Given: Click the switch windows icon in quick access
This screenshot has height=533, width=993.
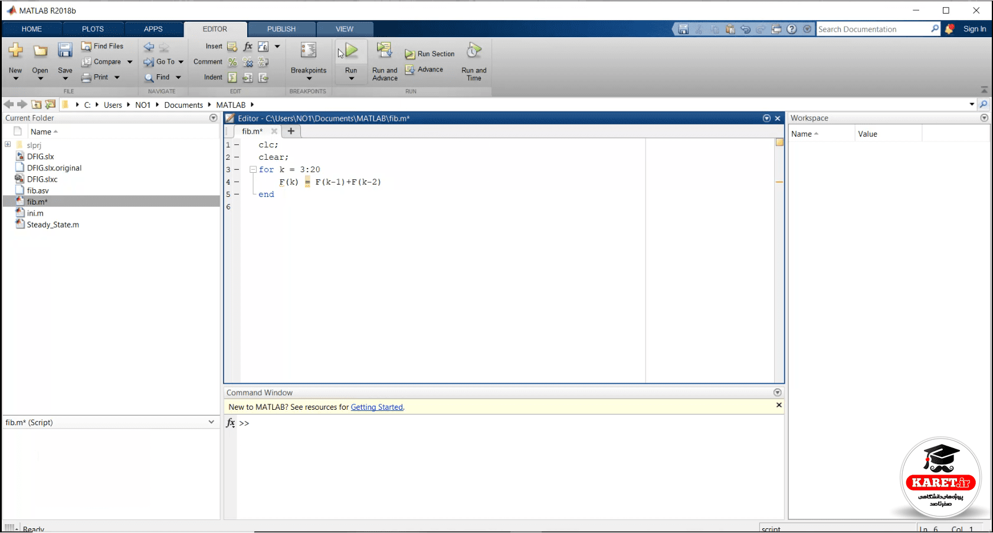Looking at the screenshot, I should pos(776,29).
